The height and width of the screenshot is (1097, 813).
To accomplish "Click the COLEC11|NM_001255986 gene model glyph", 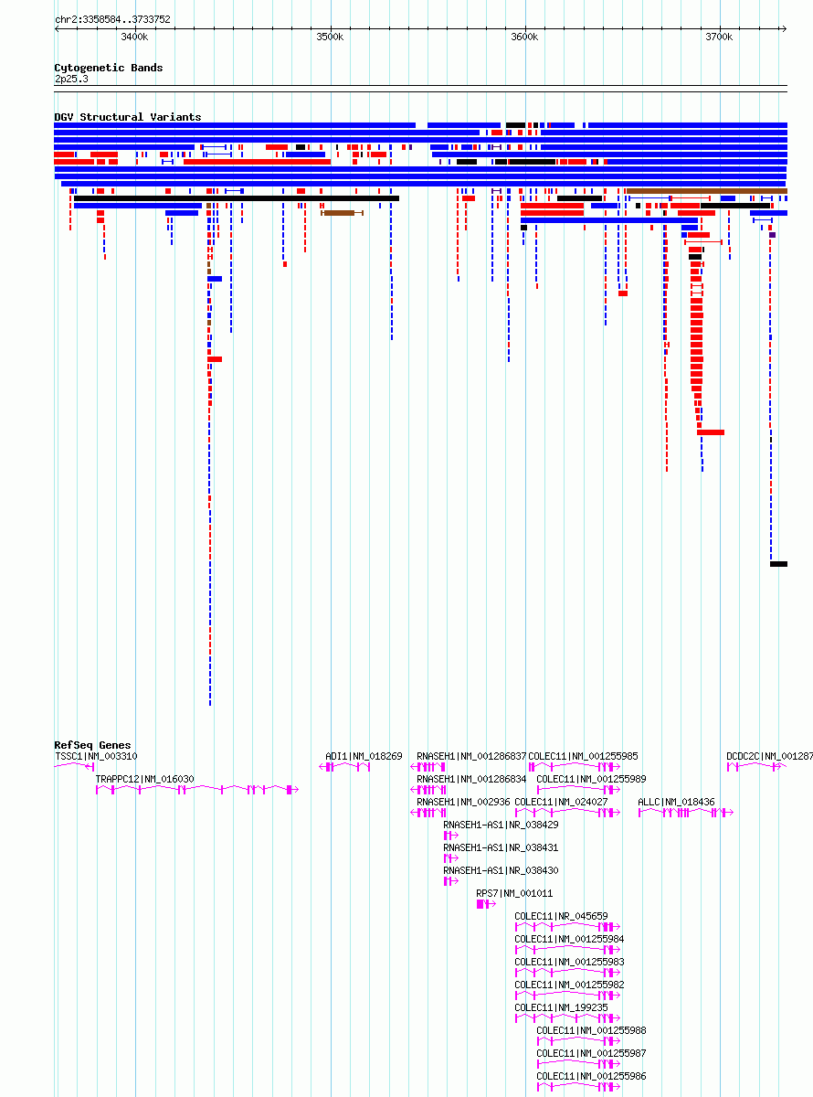I will (578, 1086).
